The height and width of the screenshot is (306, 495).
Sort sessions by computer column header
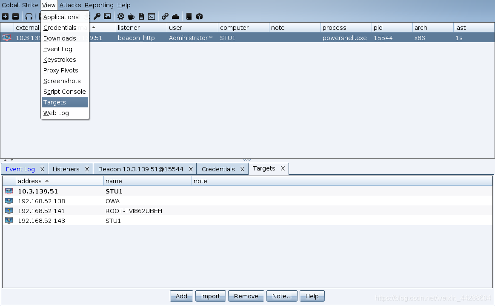[243, 28]
